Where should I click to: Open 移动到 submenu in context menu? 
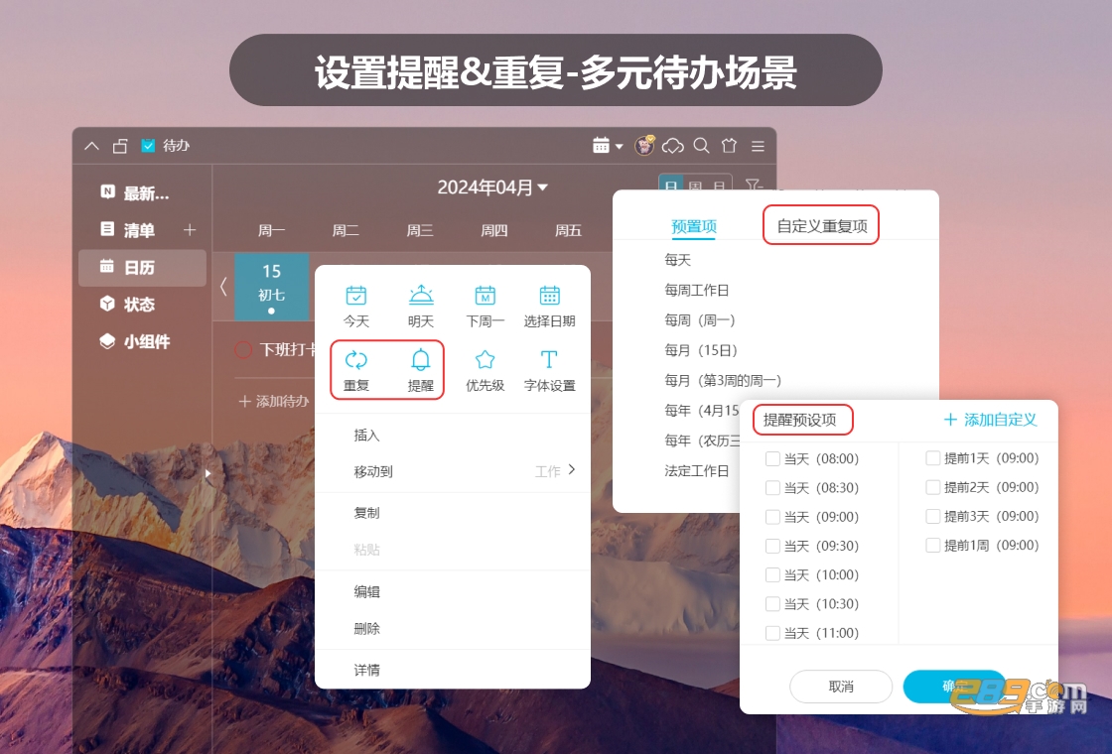point(453,471)
